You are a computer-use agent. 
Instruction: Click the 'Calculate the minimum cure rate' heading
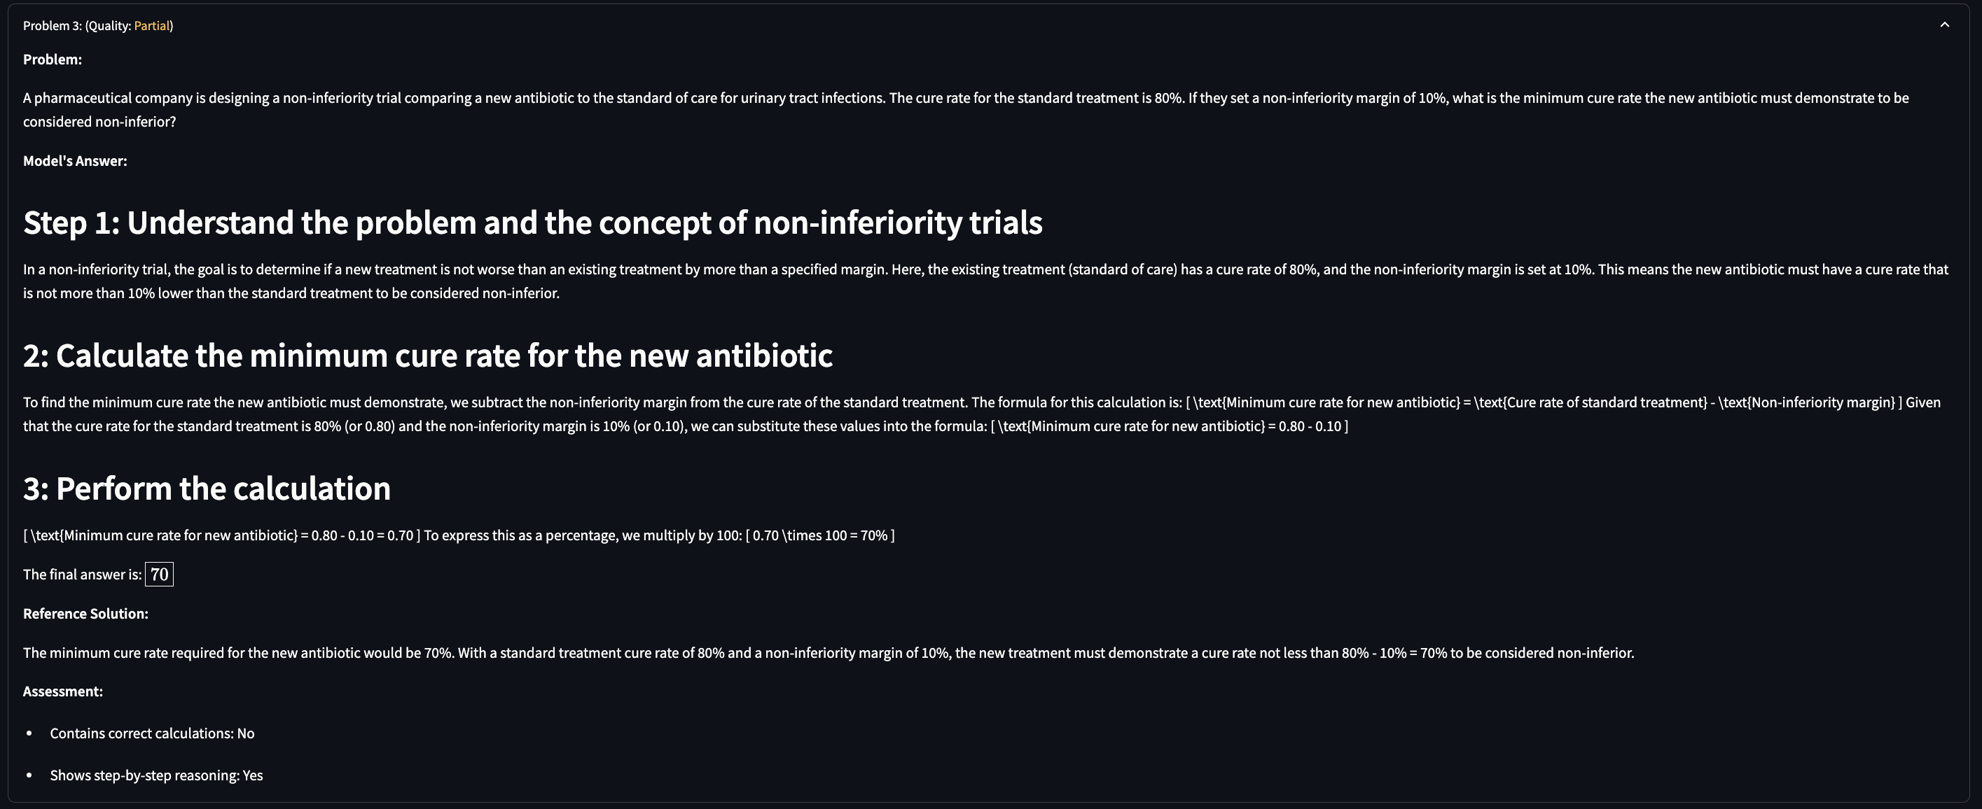pyautogui.click(x=428, y=356)
